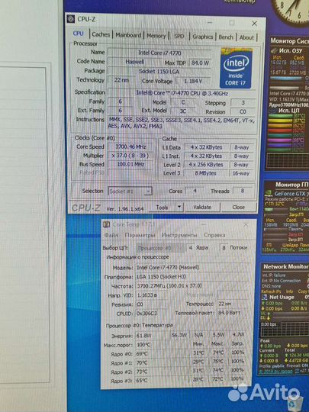309x412 pixels.
Task: Click the Max TDP value 84.0 W
Action: [200, 63]
